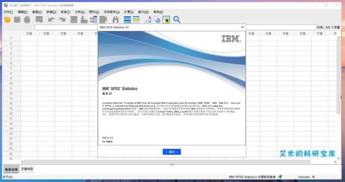Switch to the 变量视图 tab
Image resolution: width=345 pixels, height=182 pixels.
point(27,169)
